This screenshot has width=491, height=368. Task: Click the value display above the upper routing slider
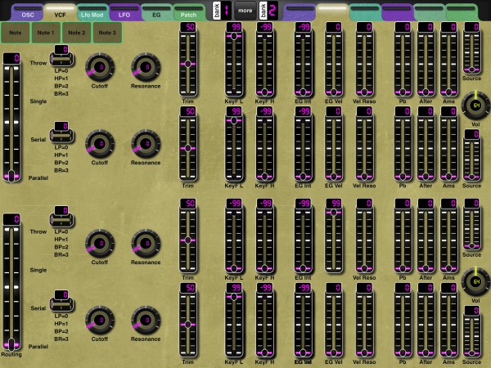click(11, 59)
